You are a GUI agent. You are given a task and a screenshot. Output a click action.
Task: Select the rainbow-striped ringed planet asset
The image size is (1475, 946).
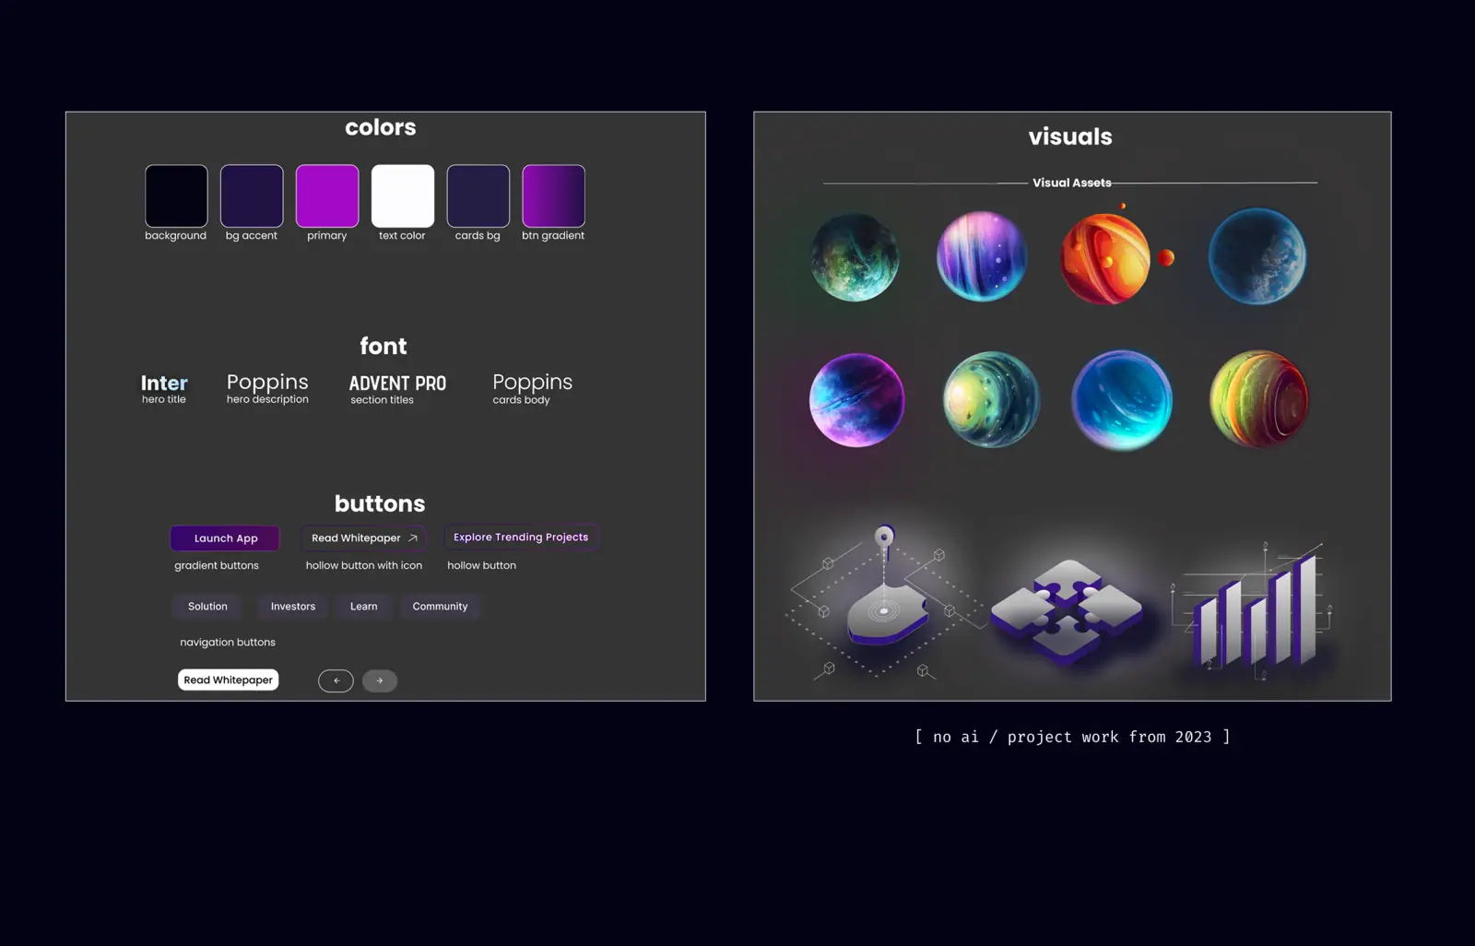(x=1258, y=398)
